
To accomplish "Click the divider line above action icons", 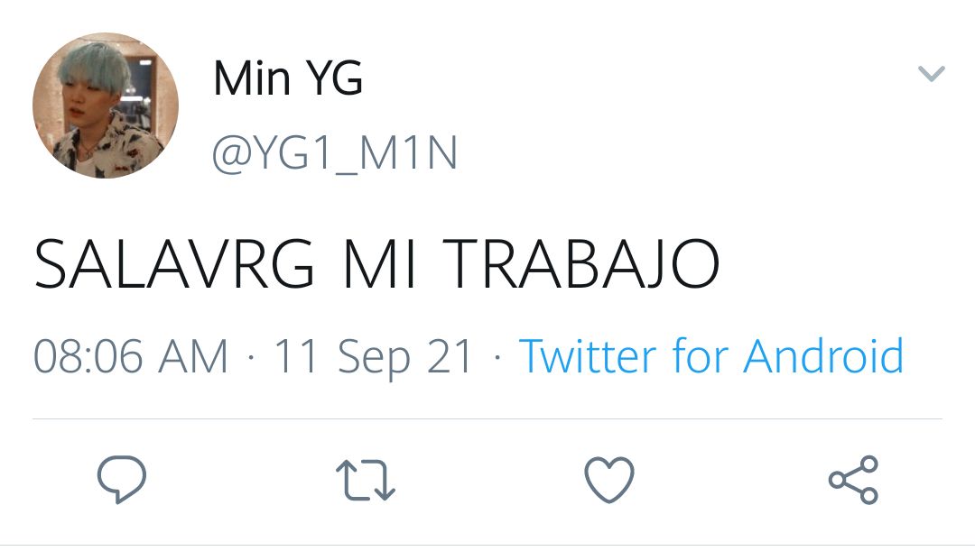I will [x=487, y=419].
